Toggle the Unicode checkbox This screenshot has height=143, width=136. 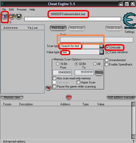[x=107, y=47]
